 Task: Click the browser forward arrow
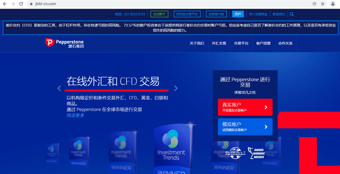(x=13, y=4)
